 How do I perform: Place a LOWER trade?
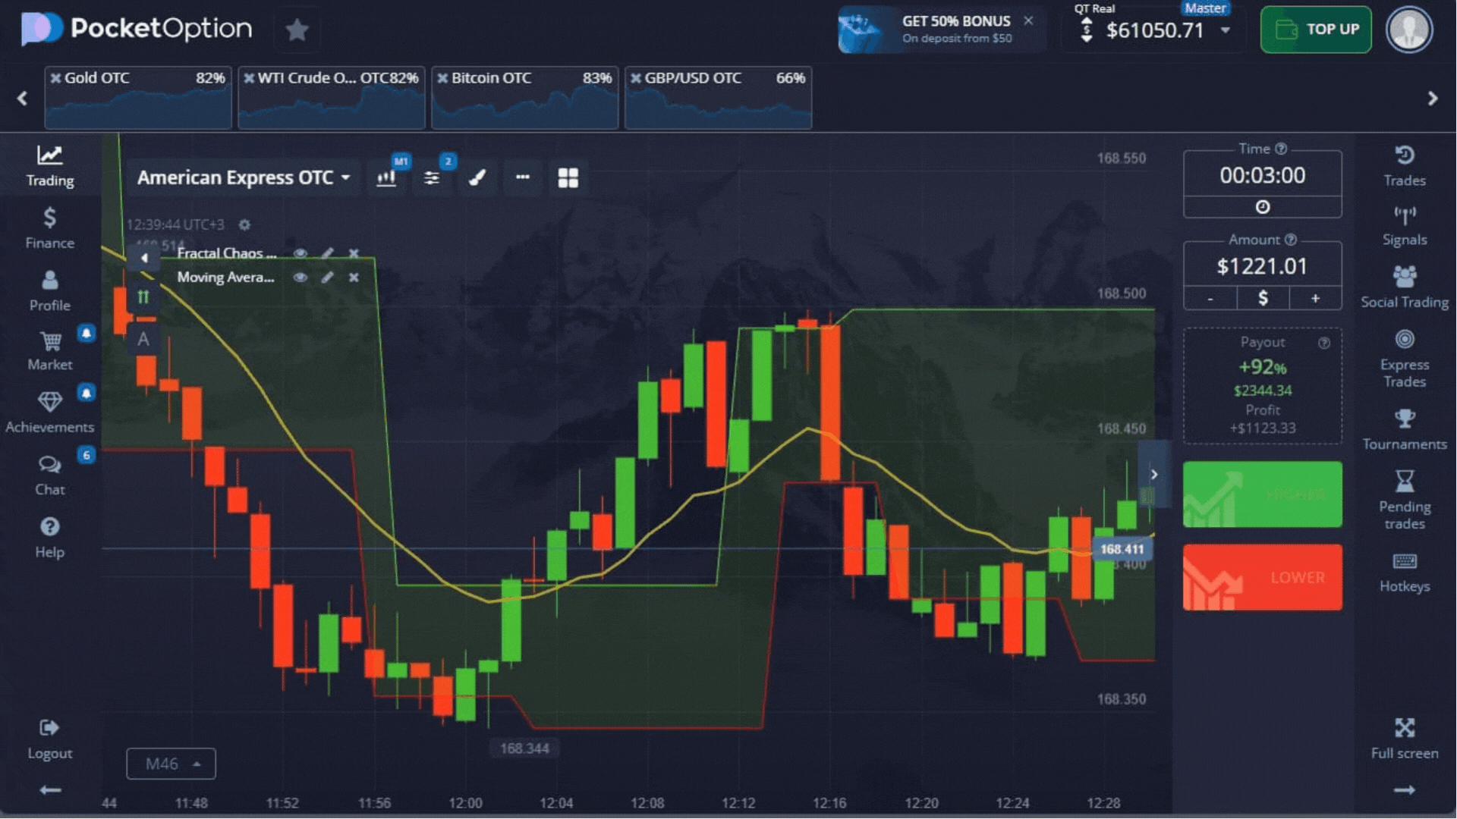click(x=1262, y=577)
